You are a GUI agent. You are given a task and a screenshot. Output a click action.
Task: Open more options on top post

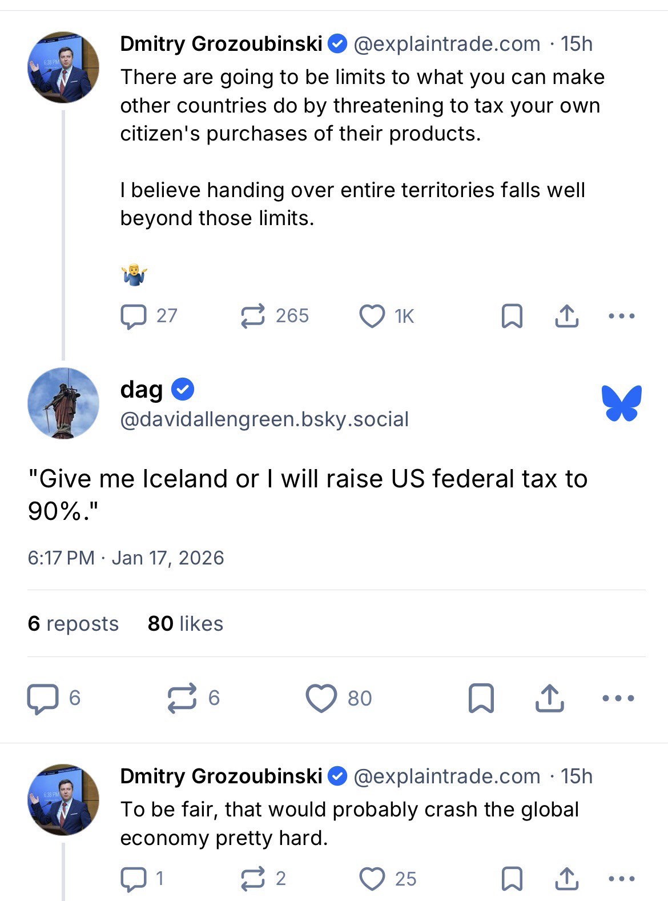[621, 316]
